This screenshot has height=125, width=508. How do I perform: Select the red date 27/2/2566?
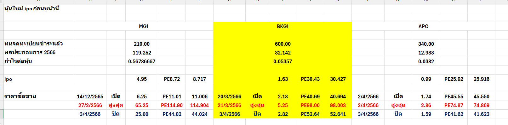point(90,105)
